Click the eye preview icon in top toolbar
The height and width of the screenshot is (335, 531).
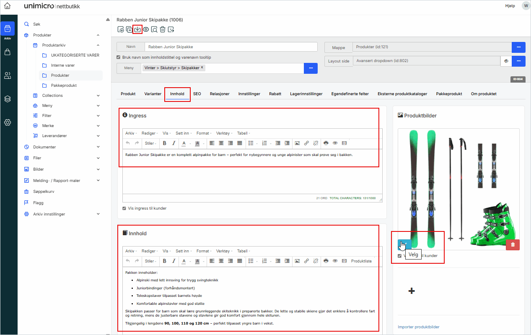pos(146,29)
